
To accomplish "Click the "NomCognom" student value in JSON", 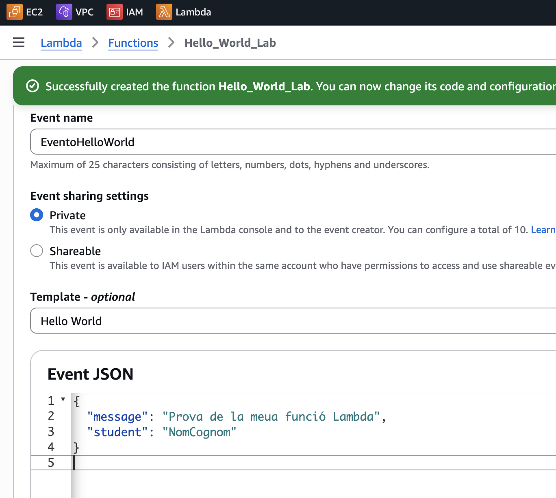I will [x=199, y=432].
